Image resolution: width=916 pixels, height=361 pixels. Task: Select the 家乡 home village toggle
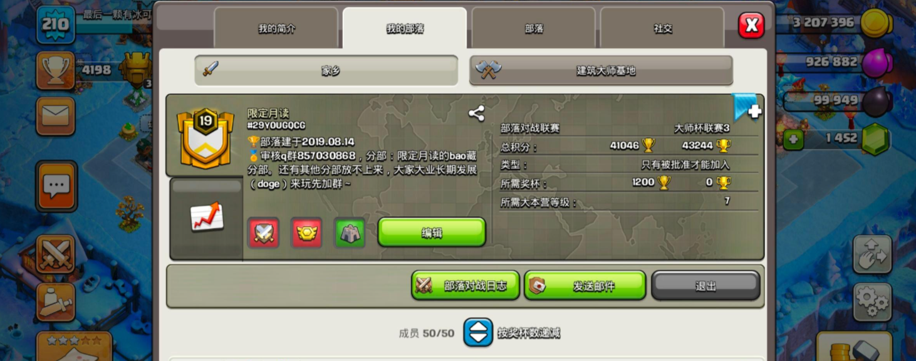[x=326, y=71]
